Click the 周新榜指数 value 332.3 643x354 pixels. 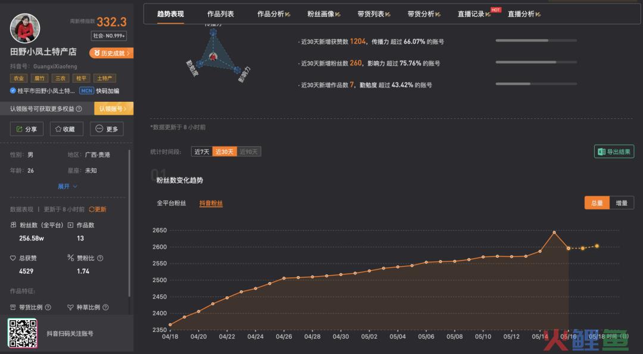click(111, 21)
